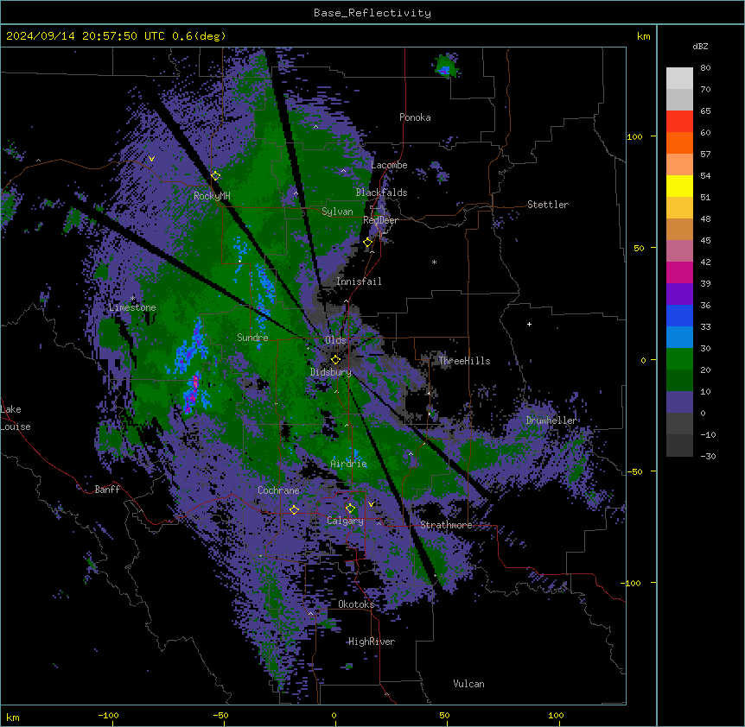Pick the yellow 51 dBZ legend color
745x727 pixels.
coord(679,186)
